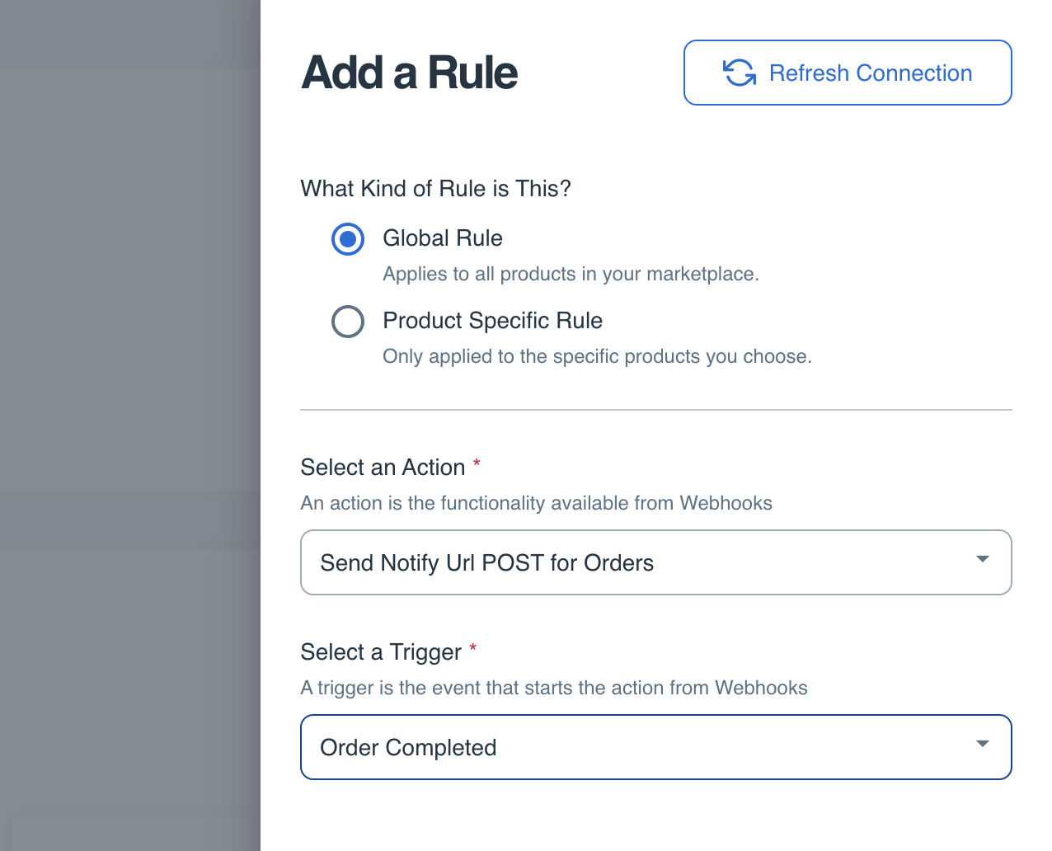Viewport: 1052px width, 851px height.
Task: Click the red asterisk beside Select an Action
Action: point(477,463)
